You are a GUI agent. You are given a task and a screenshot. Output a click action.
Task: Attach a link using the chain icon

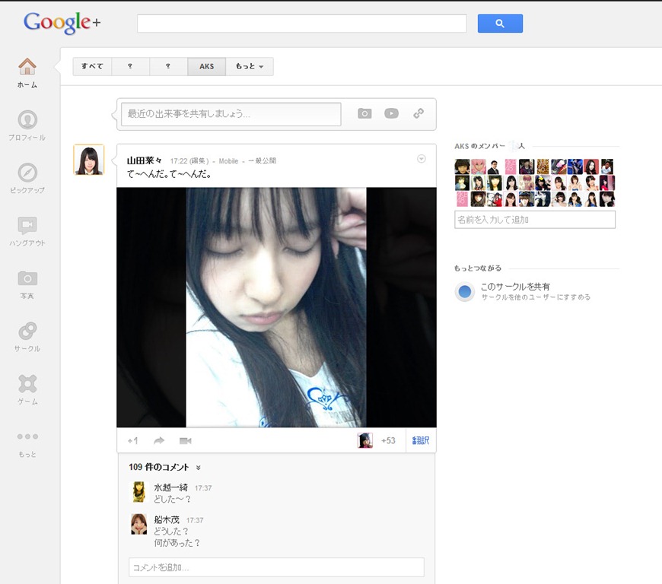coord(418,113)
